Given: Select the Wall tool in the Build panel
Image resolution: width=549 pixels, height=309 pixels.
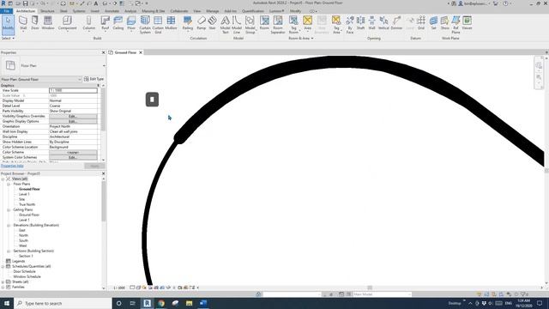Looking at the screenshot, I should [23, 23].
